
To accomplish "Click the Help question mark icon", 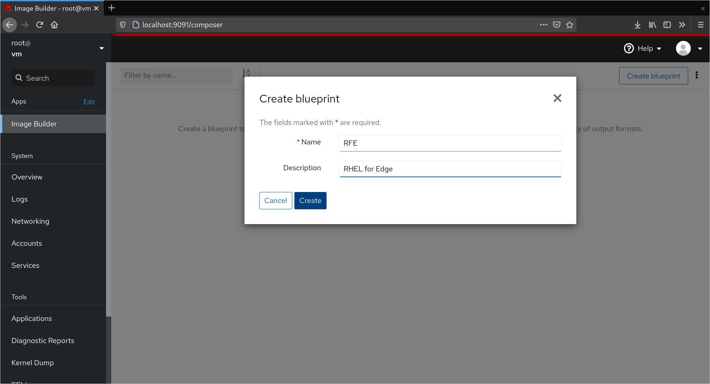I will click(x=629, y=48).
